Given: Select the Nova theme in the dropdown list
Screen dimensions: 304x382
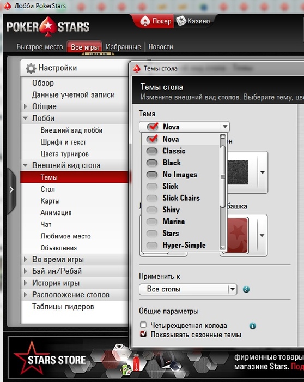Looking at the screenshot, I should pos(180,139).
